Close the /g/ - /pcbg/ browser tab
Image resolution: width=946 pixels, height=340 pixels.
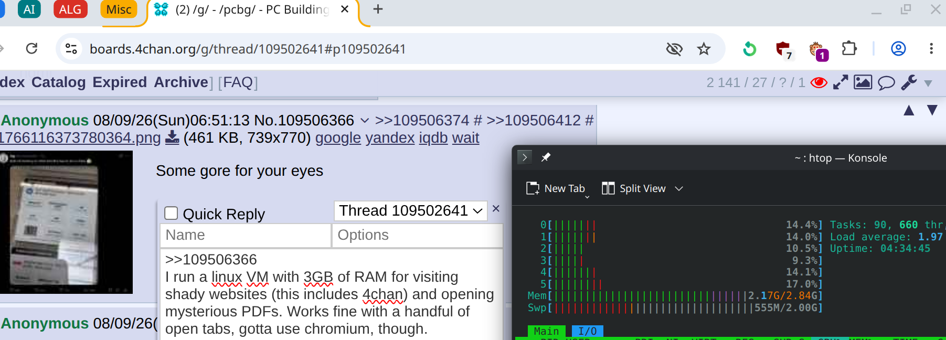coord(345,9)
